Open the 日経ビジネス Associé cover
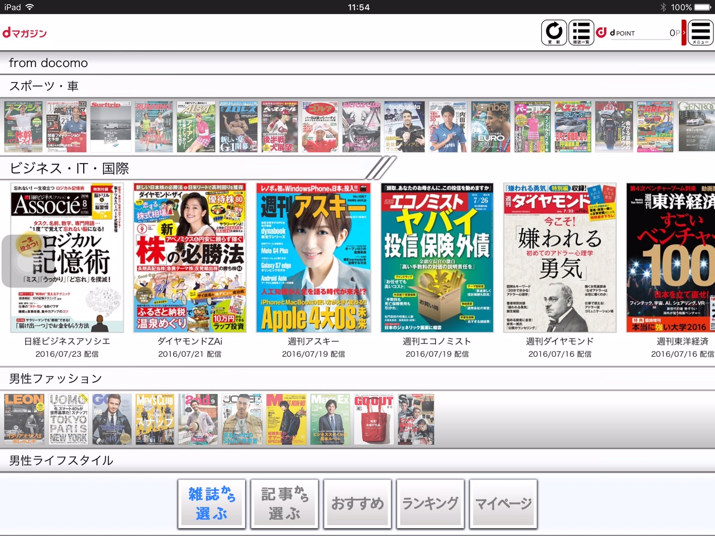This screenshot has width=715, height=536. click(x=67, y=257)
